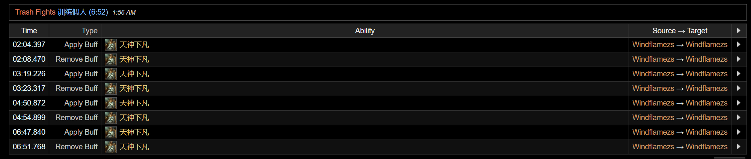Click ability icon in 06:51.768 row

click(x=110, y=147)
